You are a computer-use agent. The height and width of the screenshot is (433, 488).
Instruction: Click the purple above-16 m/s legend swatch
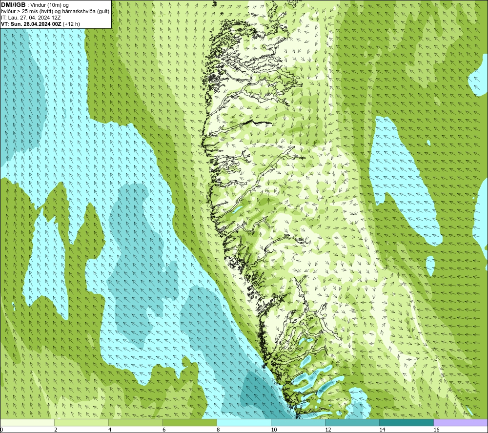[x=460, y=422]
